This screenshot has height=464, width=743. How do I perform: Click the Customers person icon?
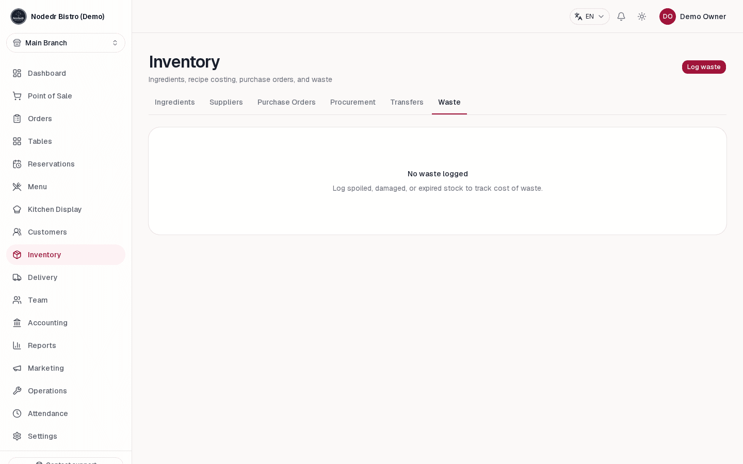17,232
